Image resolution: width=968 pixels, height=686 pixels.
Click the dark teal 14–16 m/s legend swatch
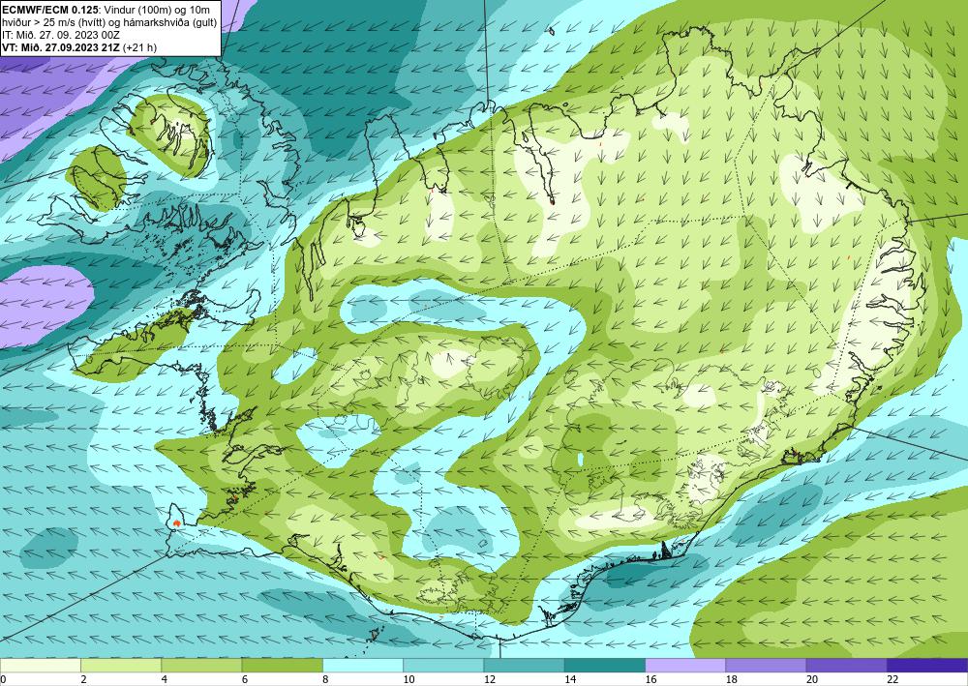pyautogui.click(x=605, y=665)
